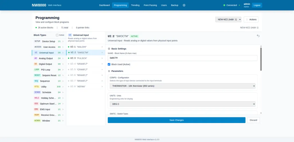Click the DO badge for Digital Output

pyautogui.click(x=36, y=64)
